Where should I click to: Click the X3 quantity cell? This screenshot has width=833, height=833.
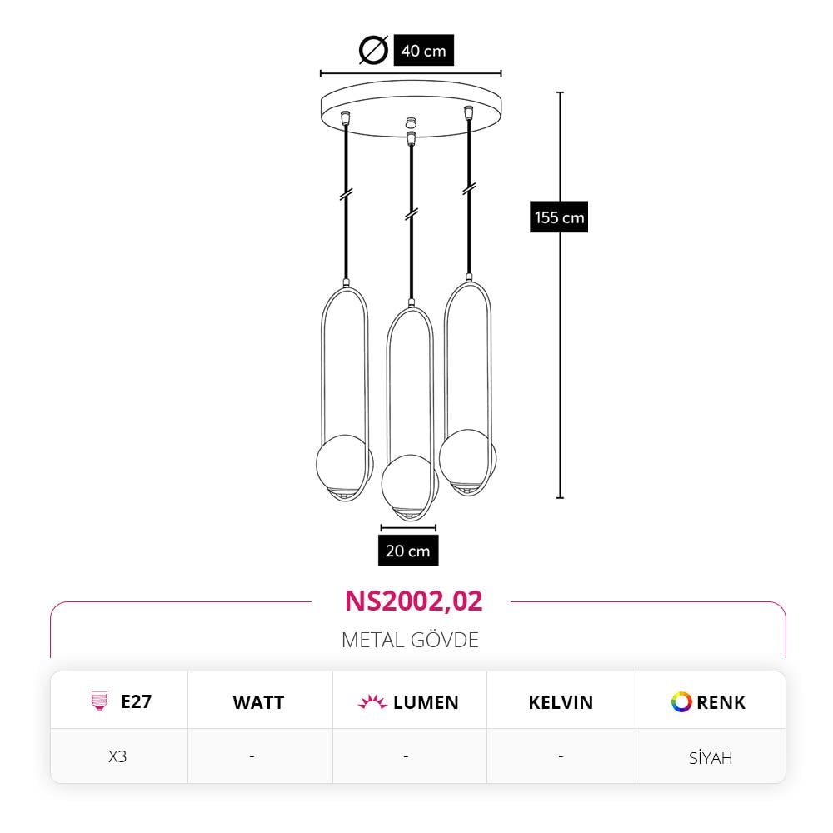[x=117, y=756]
